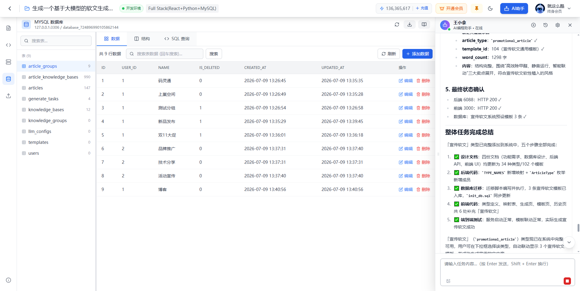Click the download/export database icon
This screenshot has width=580, height=291.
410,24
